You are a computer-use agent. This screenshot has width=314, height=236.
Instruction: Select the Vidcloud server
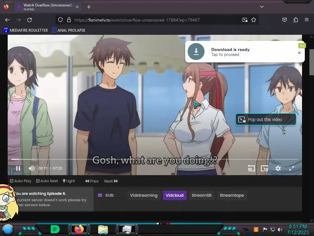click(x=174, y=195)
